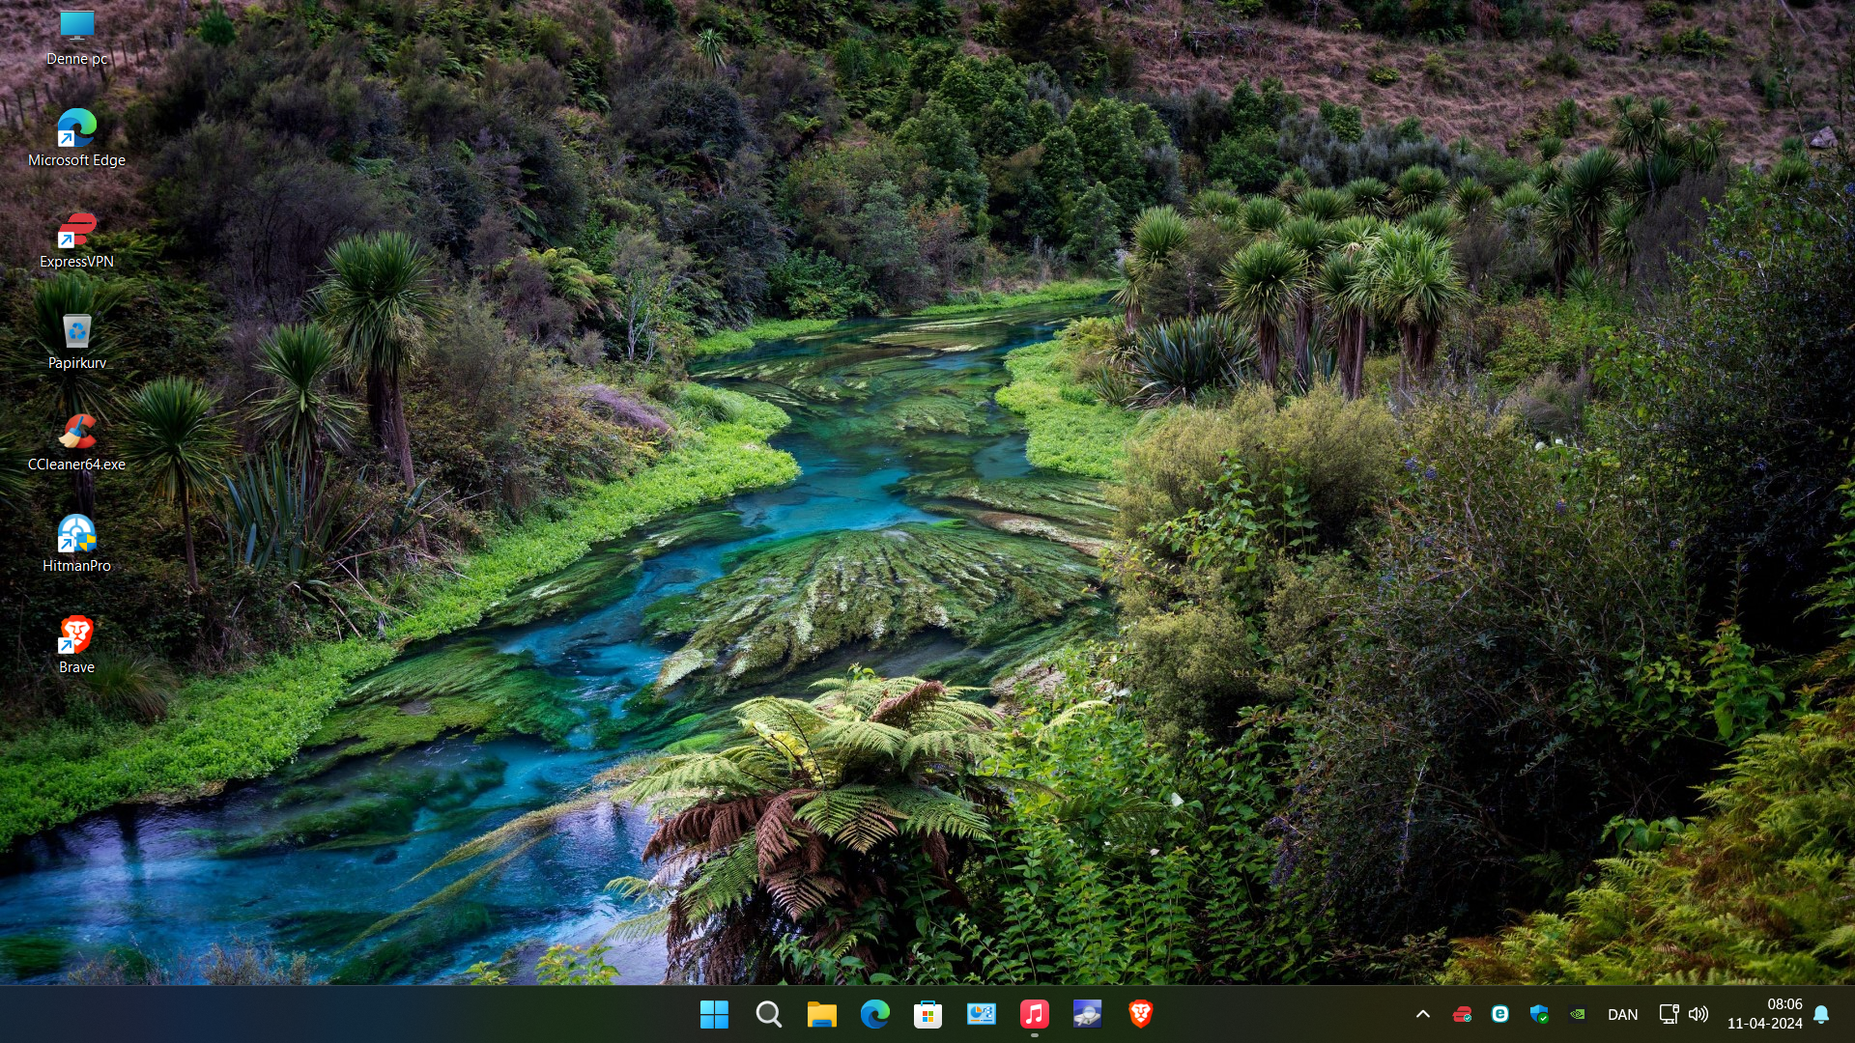
Task: Open Windows Security shield in tray
Action: 1539,1014
